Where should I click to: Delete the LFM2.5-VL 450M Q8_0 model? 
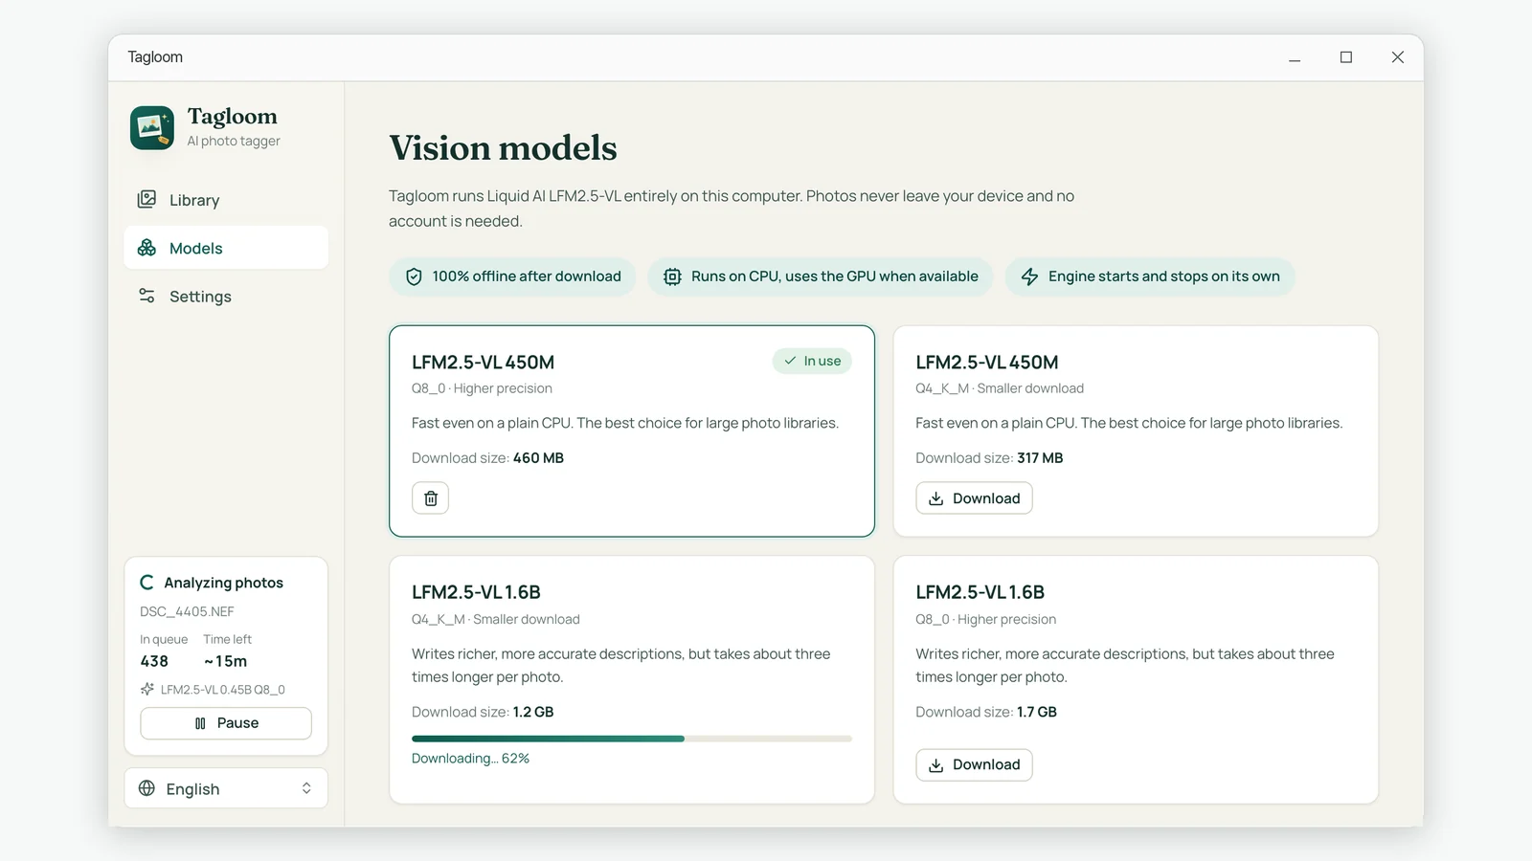click(431, 498)
